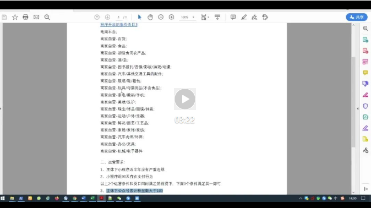Click the highlighted text 主体下公众号累计粉丝数大于100
Viewport: 371px width, 208px height.
134,191
